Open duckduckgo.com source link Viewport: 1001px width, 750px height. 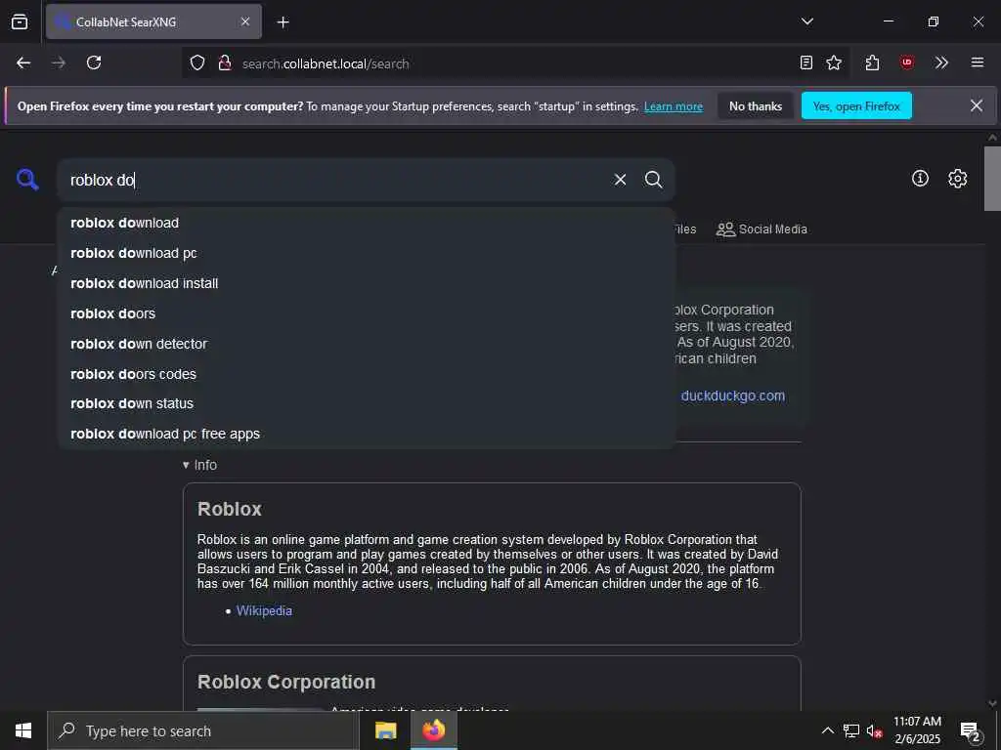pyautogui.click(x=733, y=396)
